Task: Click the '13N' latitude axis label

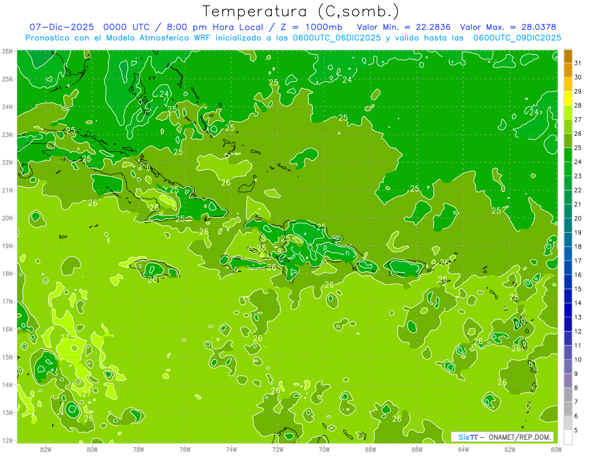Action: [7, 413]
